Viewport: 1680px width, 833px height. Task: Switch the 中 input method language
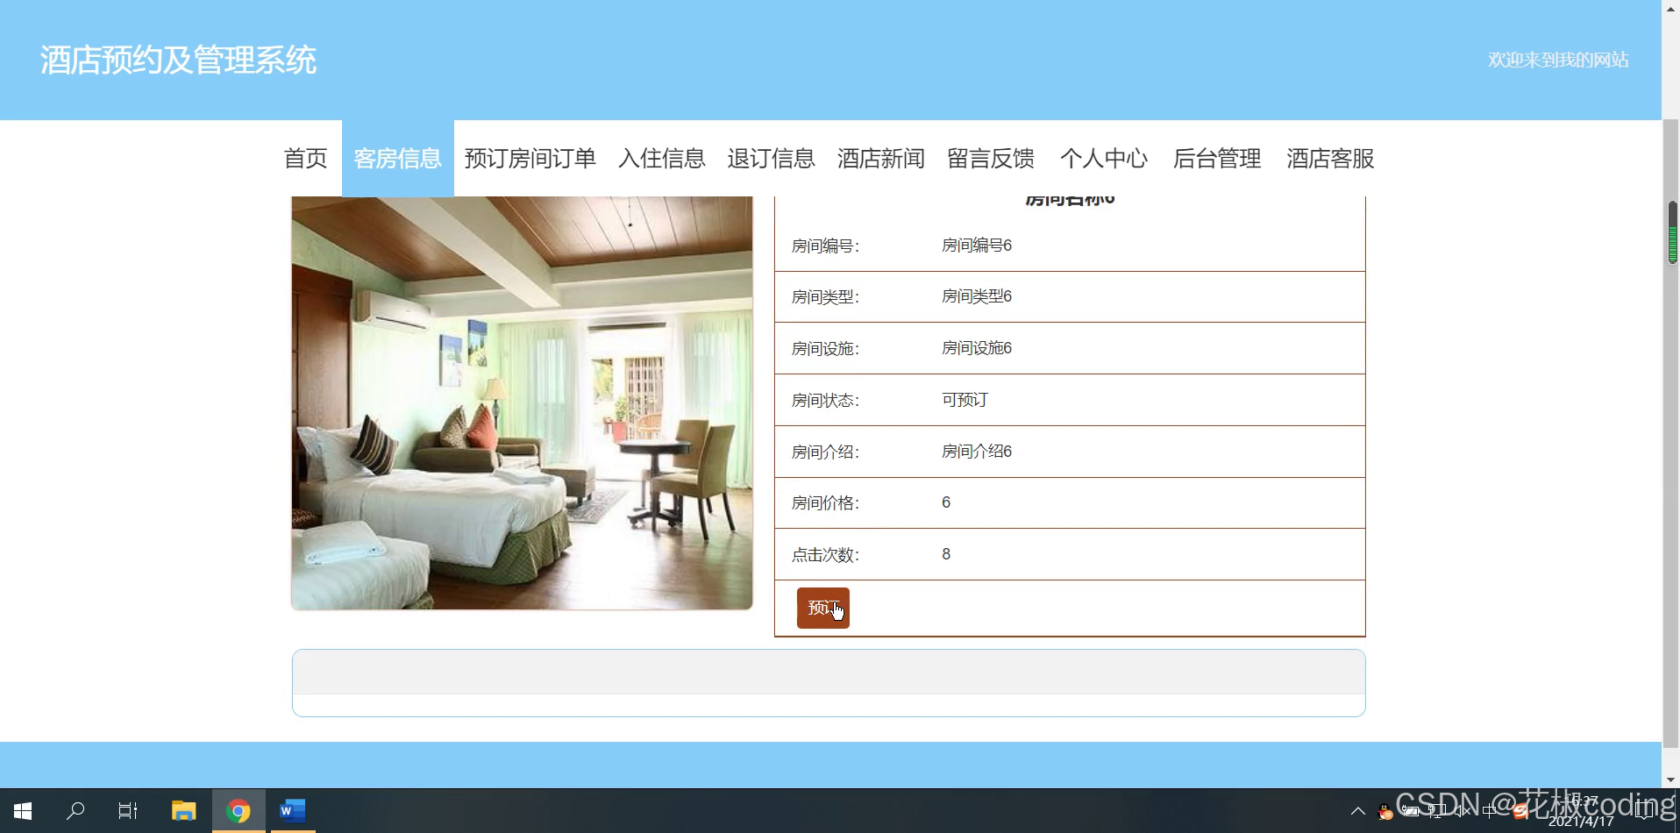tap(1491, 811)
